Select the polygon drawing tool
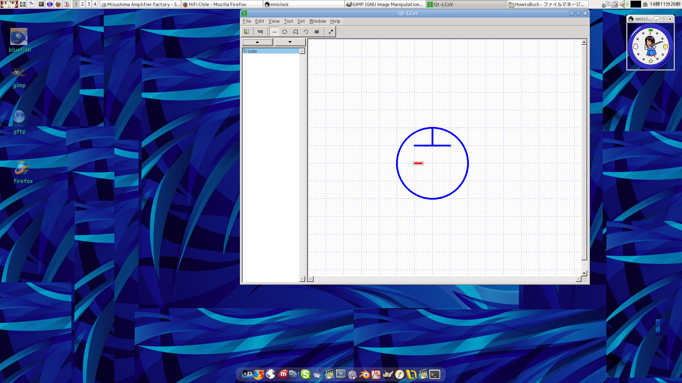The width and height of the screenshot is (682, 383). 295,32
